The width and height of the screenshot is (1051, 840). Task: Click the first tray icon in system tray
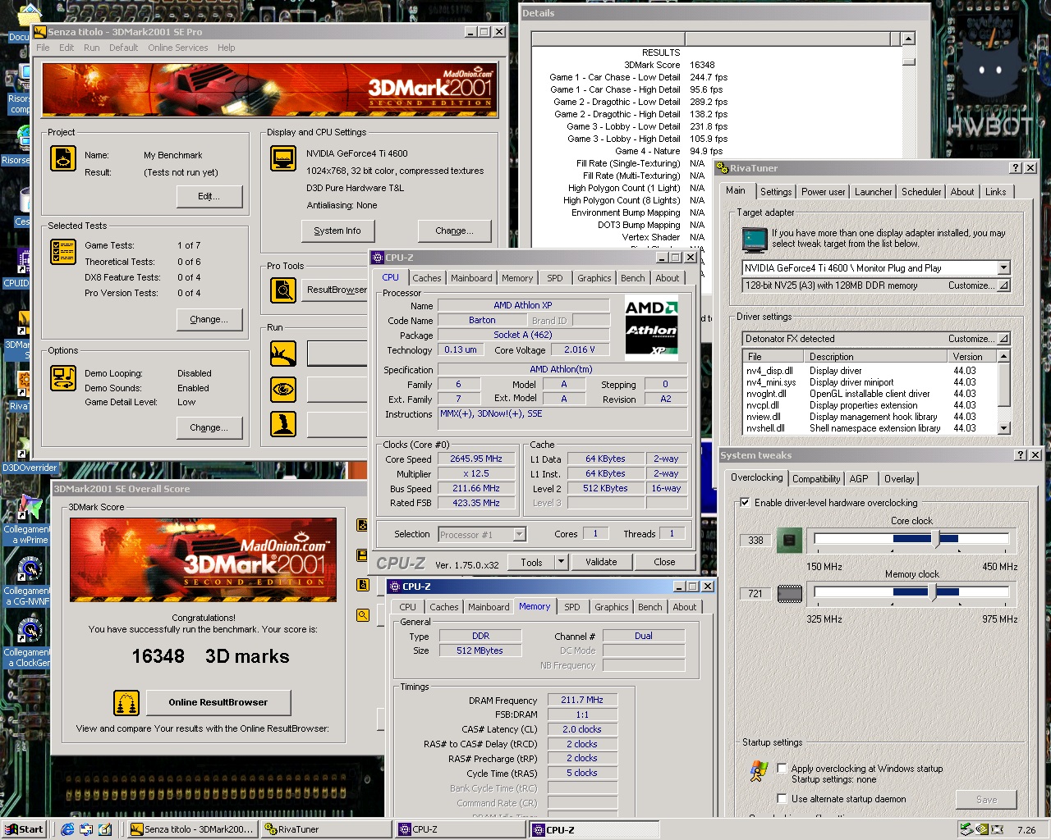coord(966,829)
